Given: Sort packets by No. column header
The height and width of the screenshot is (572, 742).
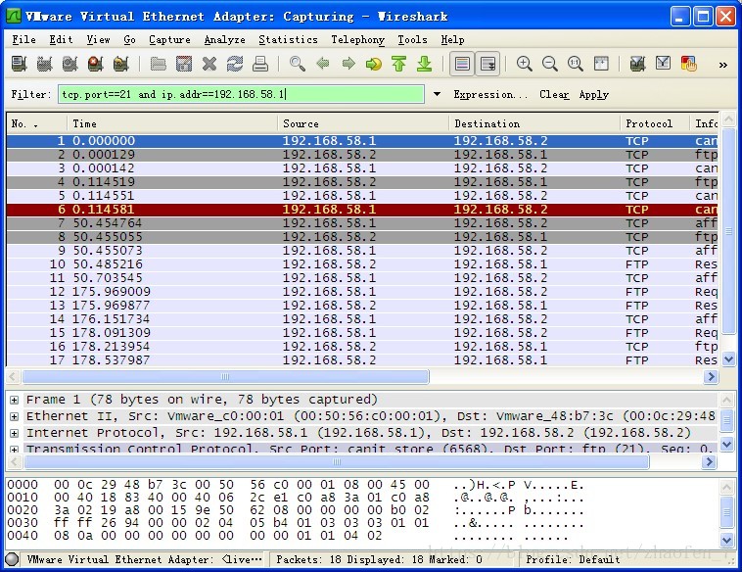Looking at the screenshot, I should (x=37, y=123).
